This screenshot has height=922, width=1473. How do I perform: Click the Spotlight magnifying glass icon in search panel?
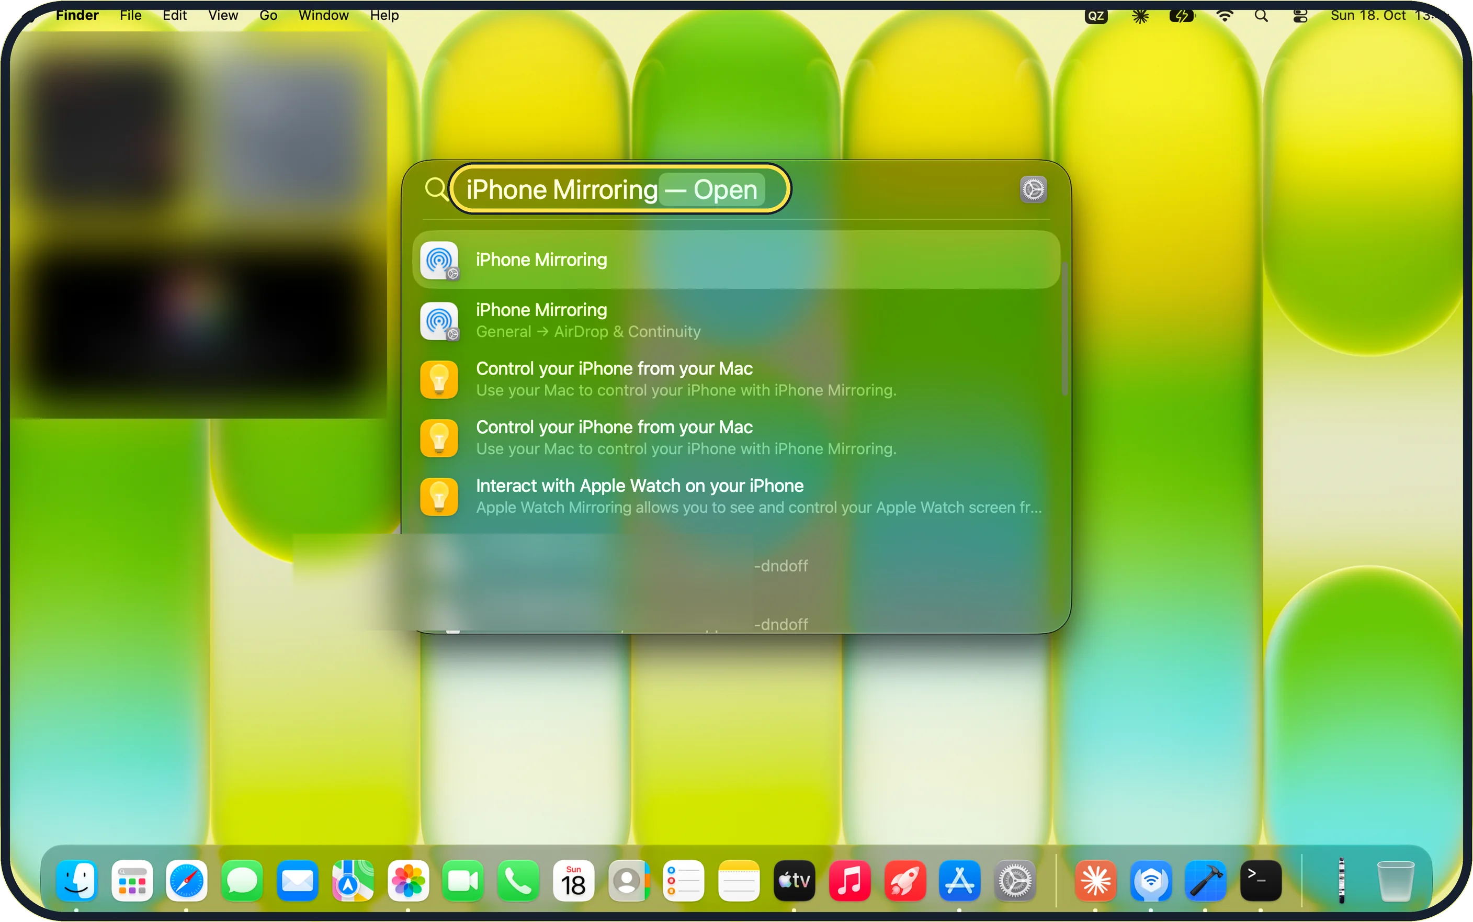click(x=436, y=189)
